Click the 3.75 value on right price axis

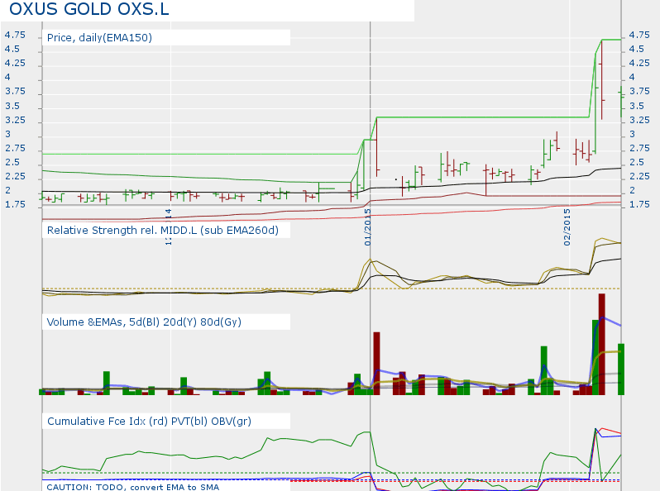639,91
